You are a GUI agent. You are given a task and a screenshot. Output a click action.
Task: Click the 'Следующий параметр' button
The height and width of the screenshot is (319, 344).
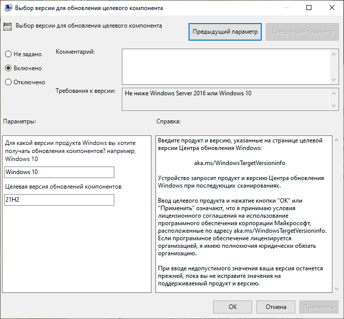point(302,32)
